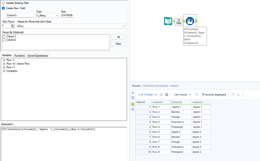Image resolution: width=260 pixels, height=161 pixels.
Task: Open the results metadata list icon
Action: click(x=133, y=93)
